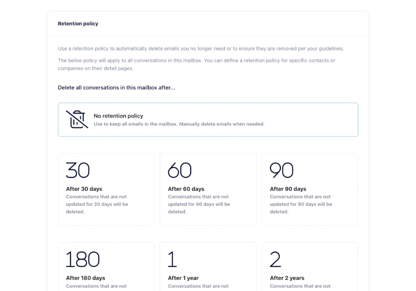
Task: Click the large 30 numeral graphic
Action: point(78,170)
